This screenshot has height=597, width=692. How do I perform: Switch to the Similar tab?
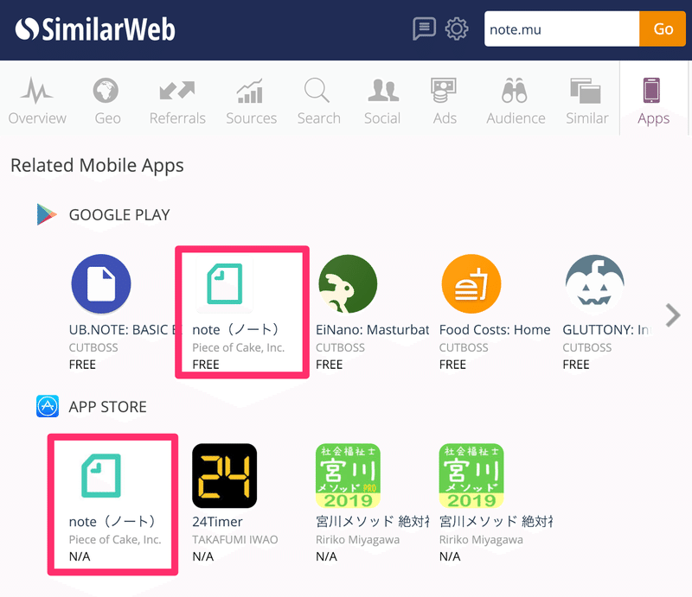587,101
